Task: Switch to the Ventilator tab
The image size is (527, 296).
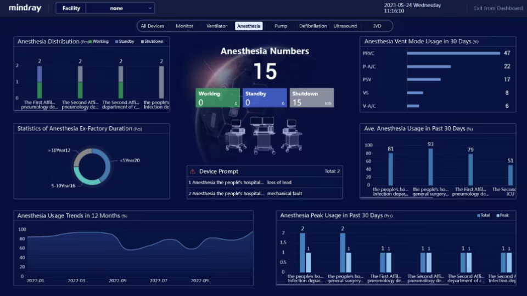Action: (x=216, y=26)
